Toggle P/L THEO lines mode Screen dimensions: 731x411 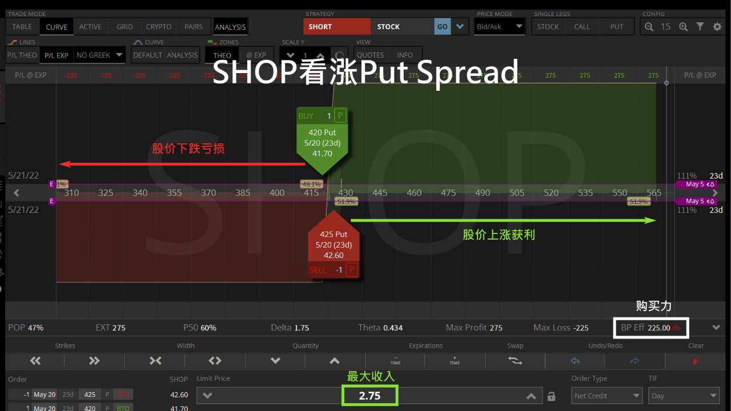22,55
